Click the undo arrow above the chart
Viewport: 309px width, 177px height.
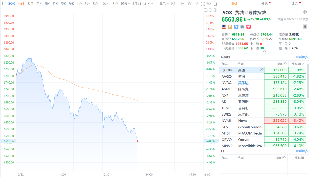(x=206, y=10)
